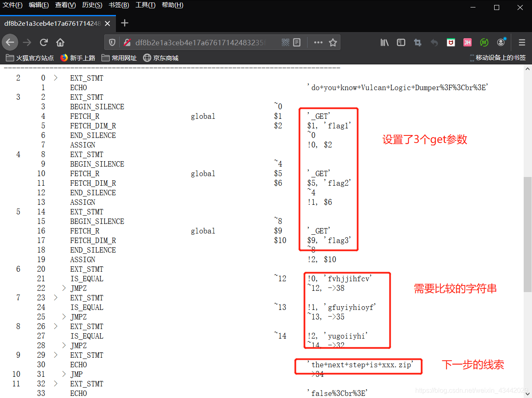Go back to the previous page
This screenshot has height=398, width=532.
coord(10,42)
